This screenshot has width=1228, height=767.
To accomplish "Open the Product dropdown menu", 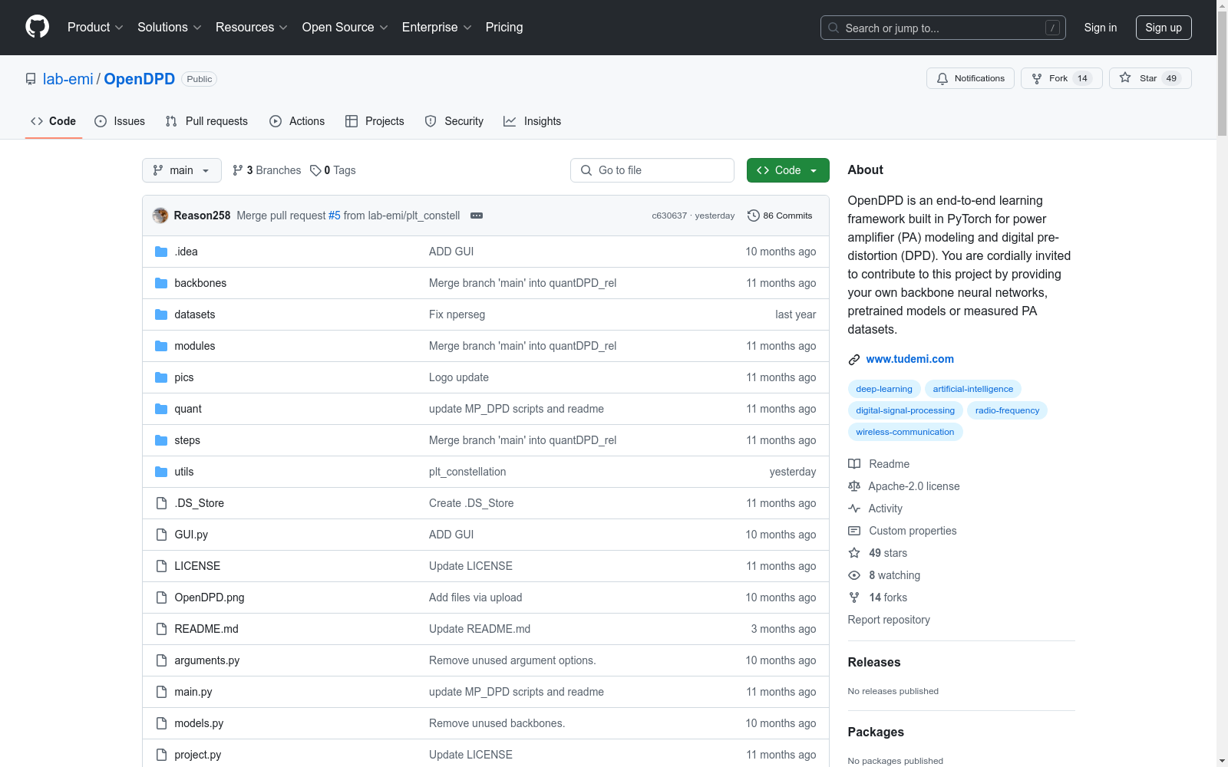I will [x=95, y=28].
